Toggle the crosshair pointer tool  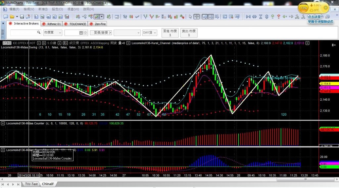click(x=197, y=16)
